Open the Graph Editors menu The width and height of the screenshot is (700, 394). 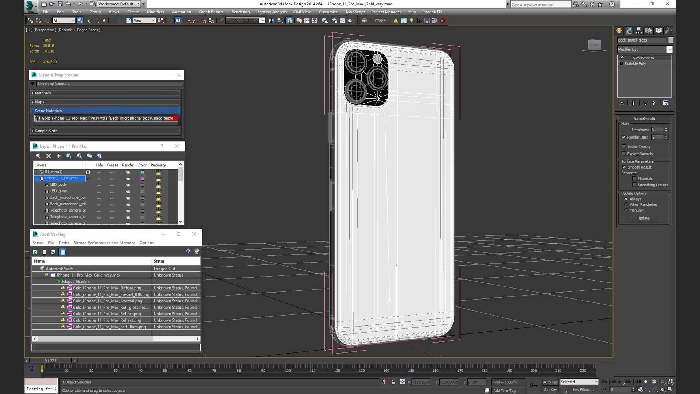211,12
